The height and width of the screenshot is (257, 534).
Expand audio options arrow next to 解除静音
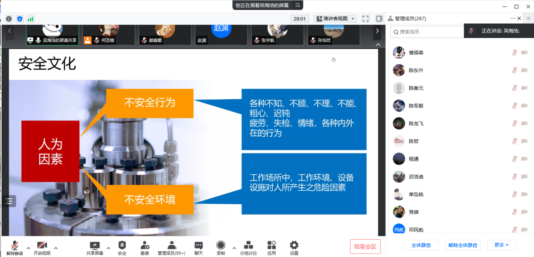(x=29, y=248)
